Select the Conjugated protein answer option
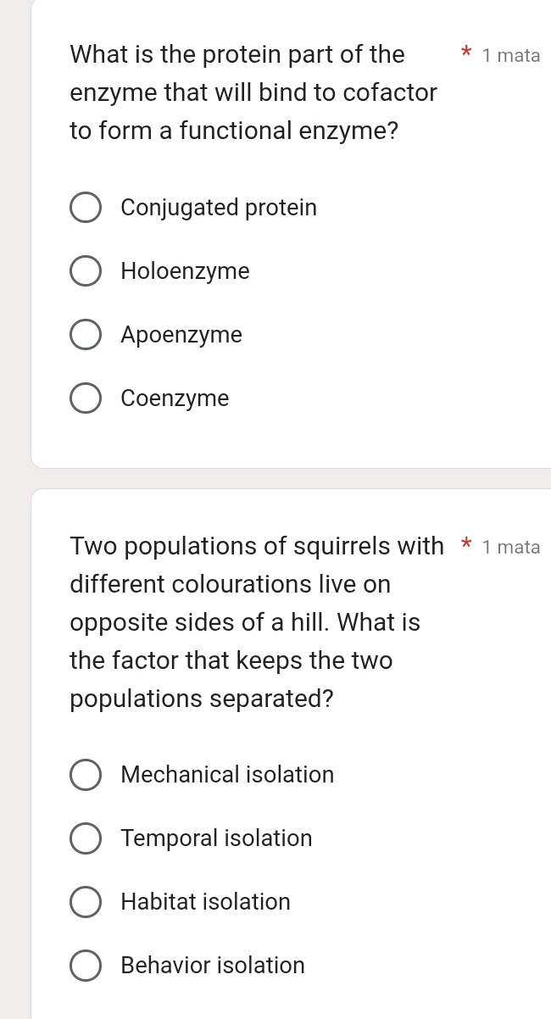 pyautogui.click(x=86, y=207)
